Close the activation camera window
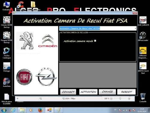This screenshot has height=113, width=150. [135, 13]
